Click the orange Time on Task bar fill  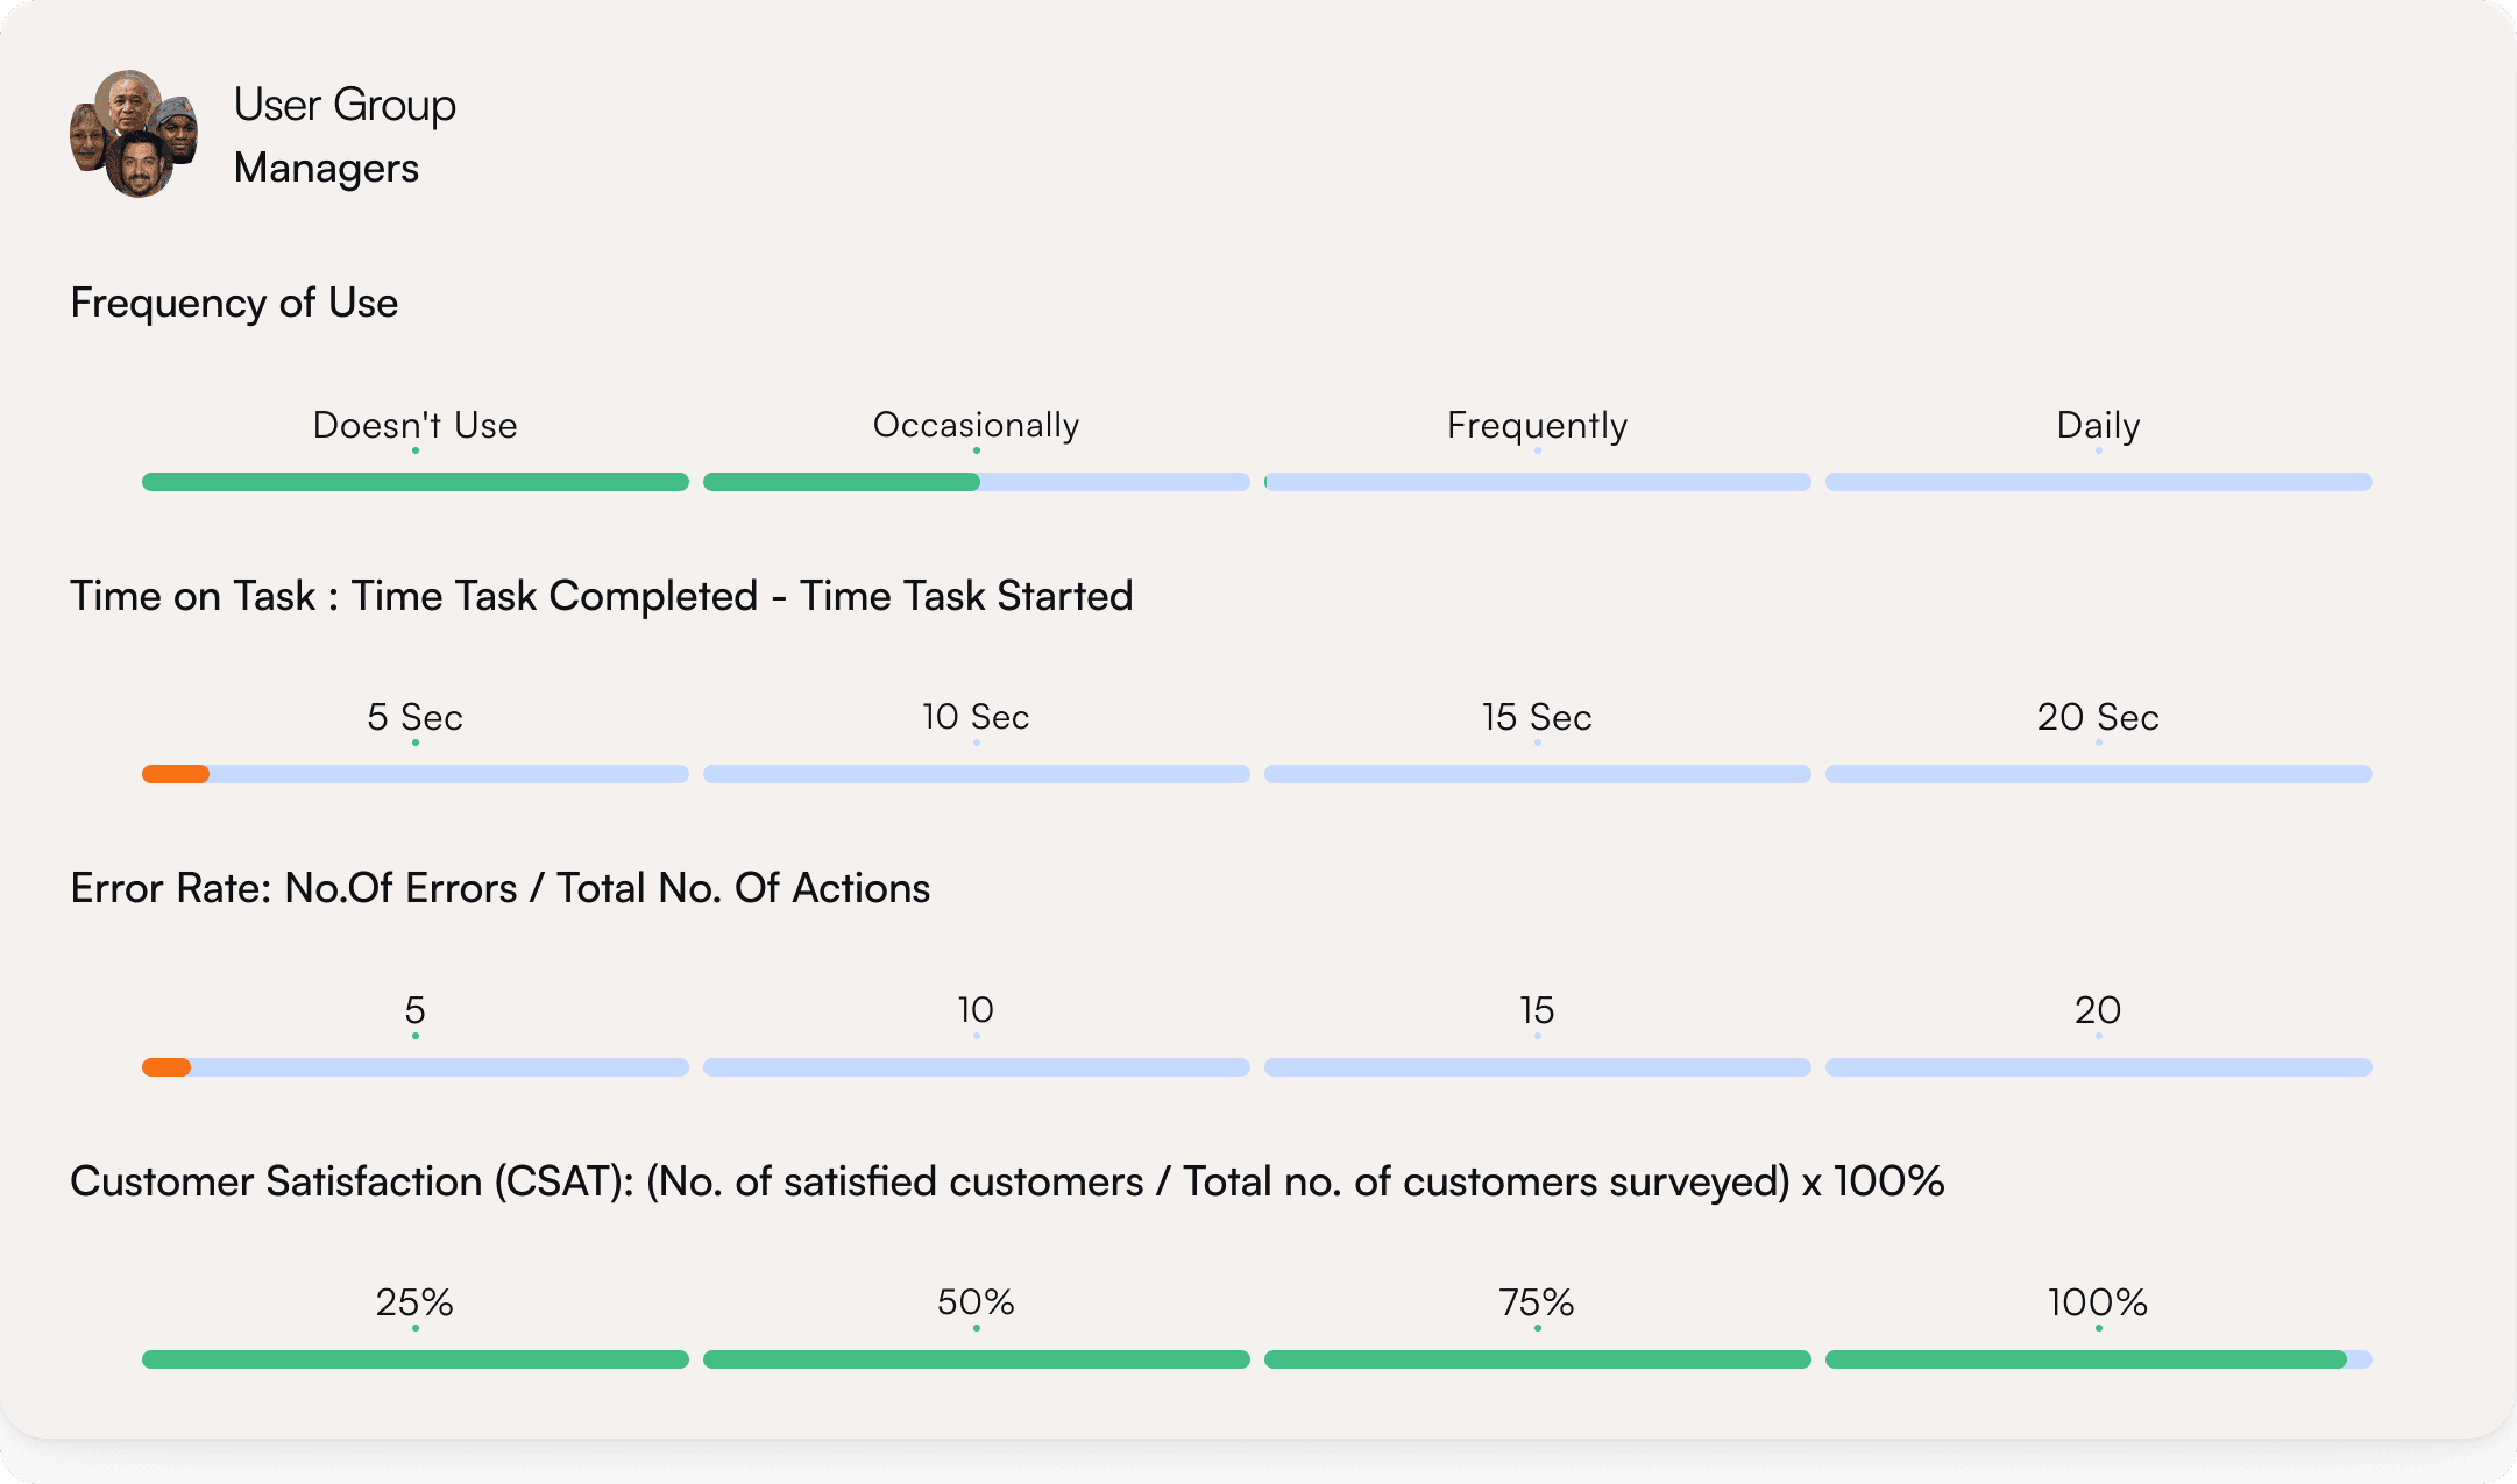pyautogui.click(x=176, y=774)
